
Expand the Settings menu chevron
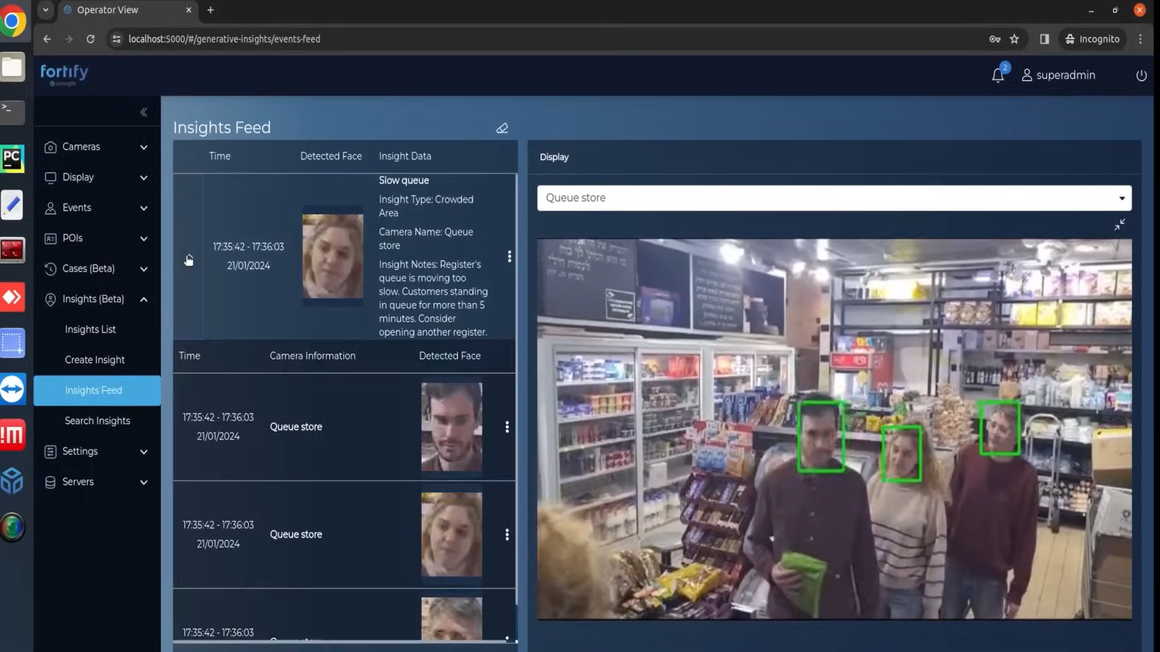[144, 452]
